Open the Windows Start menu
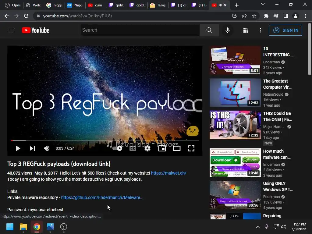The height and width of the screenshot is (234, 312). pos(10,227)
